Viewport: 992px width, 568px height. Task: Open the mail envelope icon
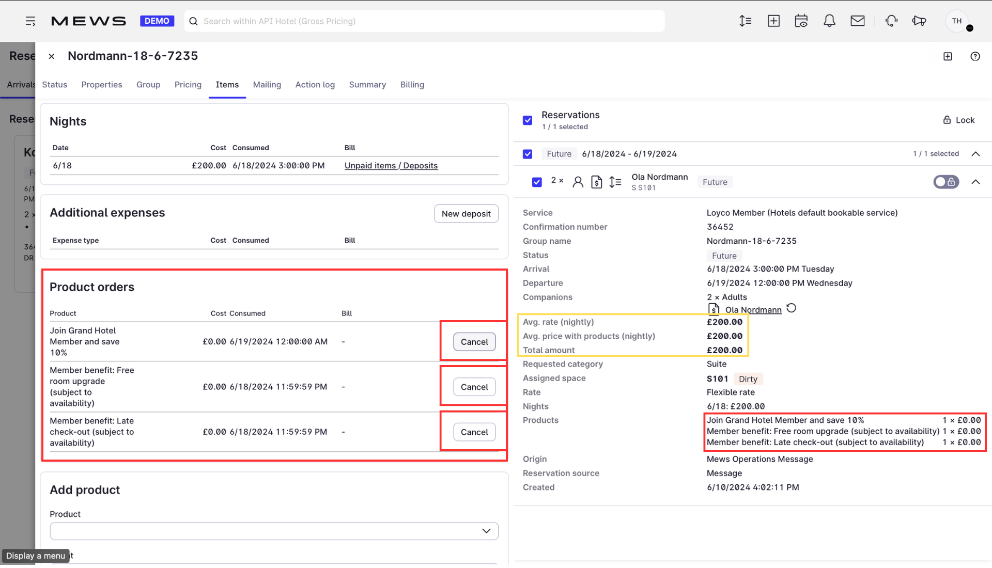(x=858, y=21)
